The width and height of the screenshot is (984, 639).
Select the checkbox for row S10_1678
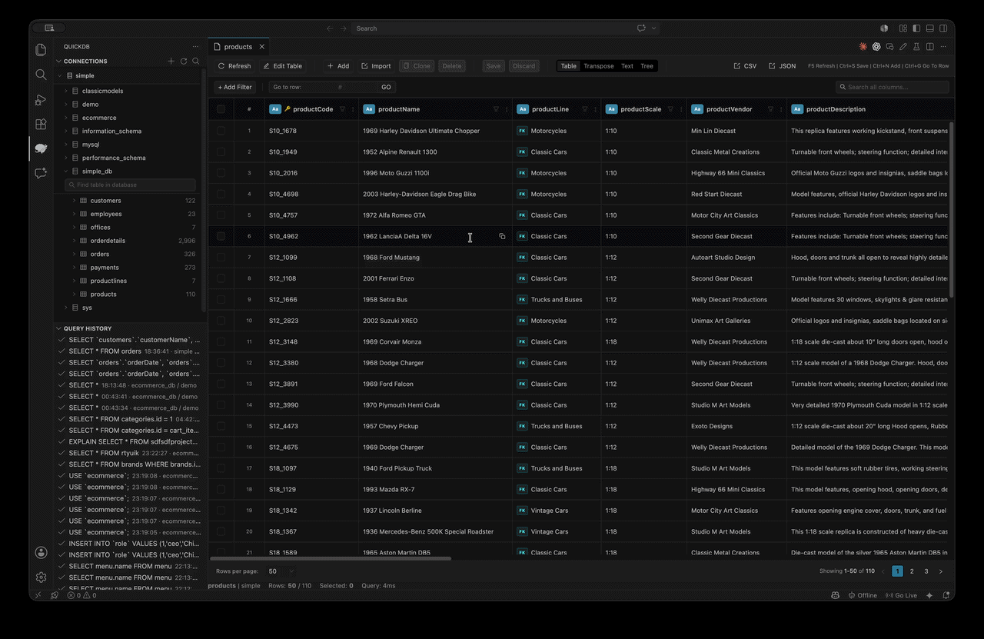pos(221,131)
